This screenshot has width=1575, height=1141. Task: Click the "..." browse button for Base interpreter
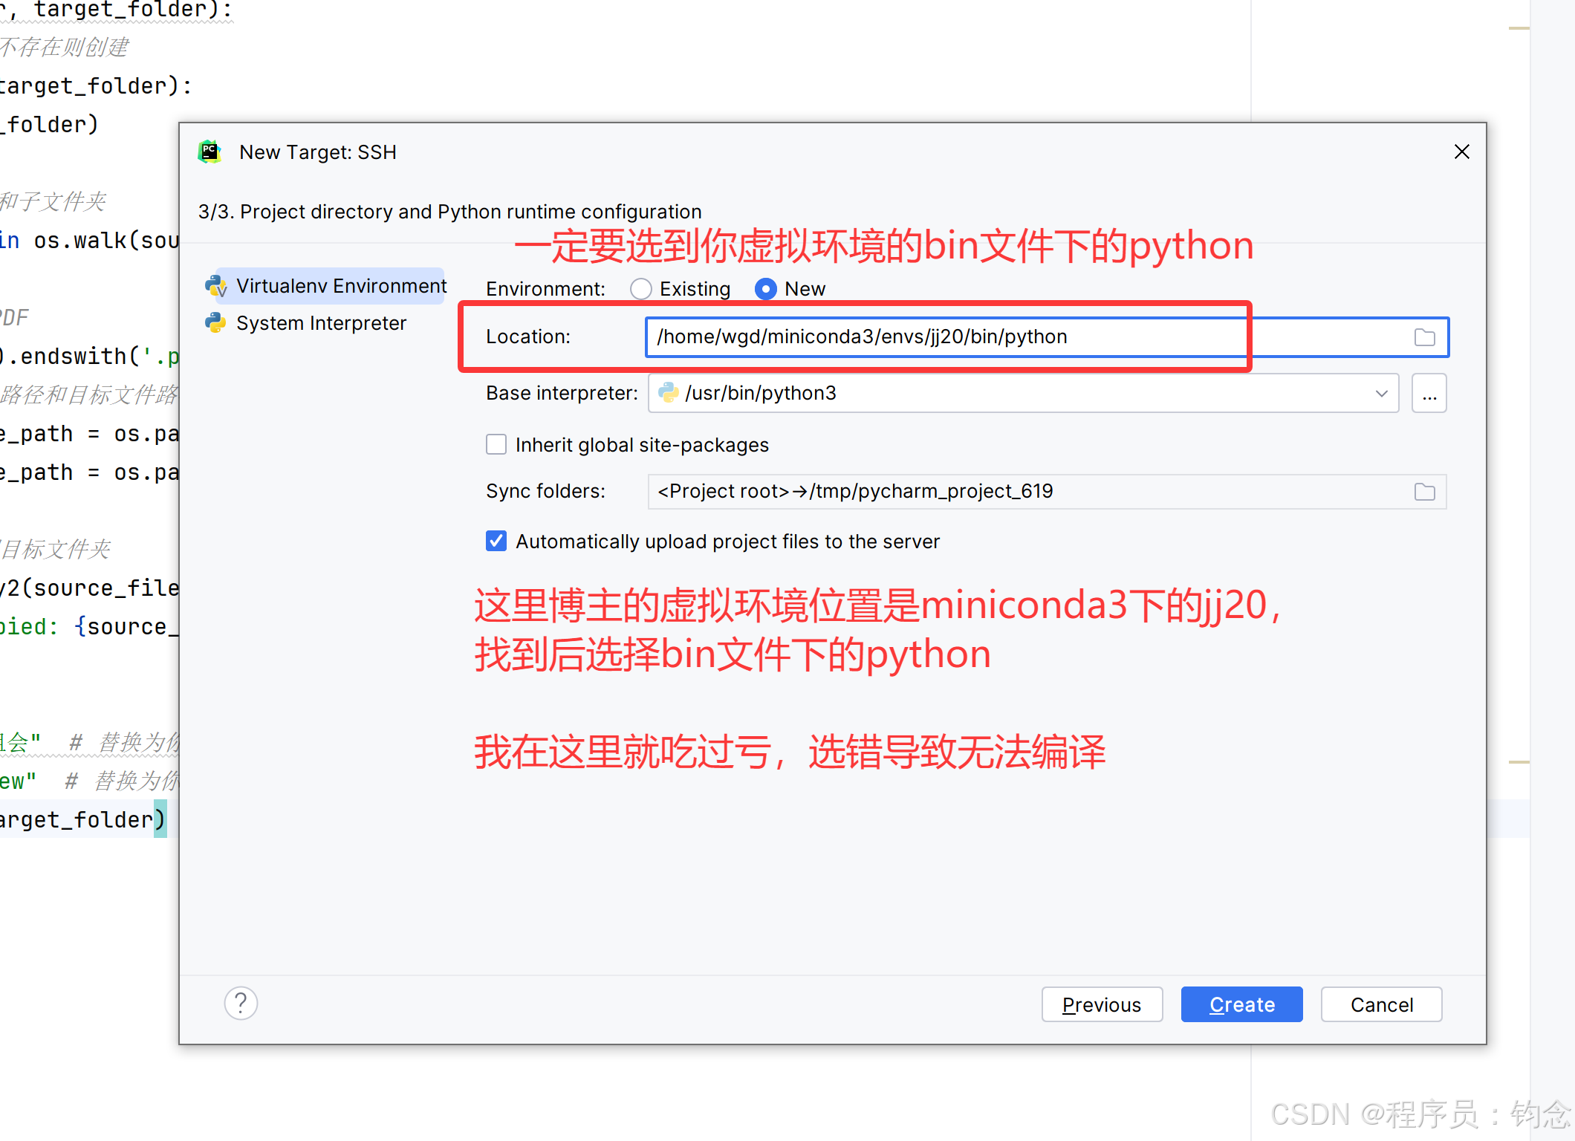pos(1429,393)
